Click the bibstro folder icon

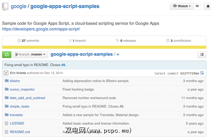[x=7, y=81]
